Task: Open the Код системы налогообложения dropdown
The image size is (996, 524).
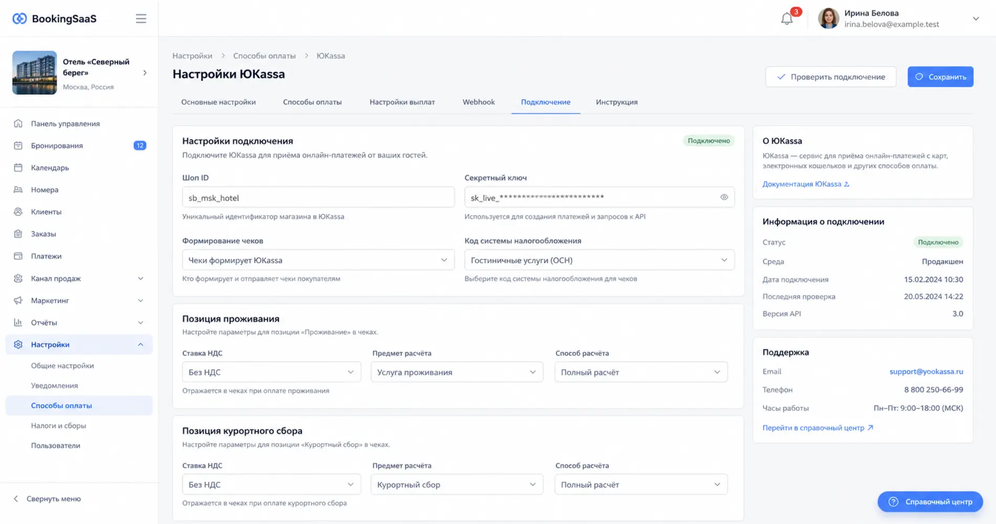Action: 599,260
